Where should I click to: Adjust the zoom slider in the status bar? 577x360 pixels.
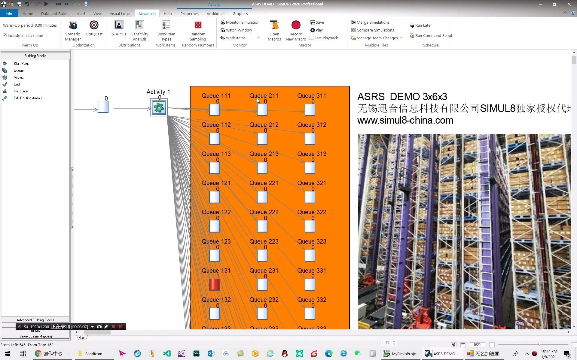pos(539,344)
